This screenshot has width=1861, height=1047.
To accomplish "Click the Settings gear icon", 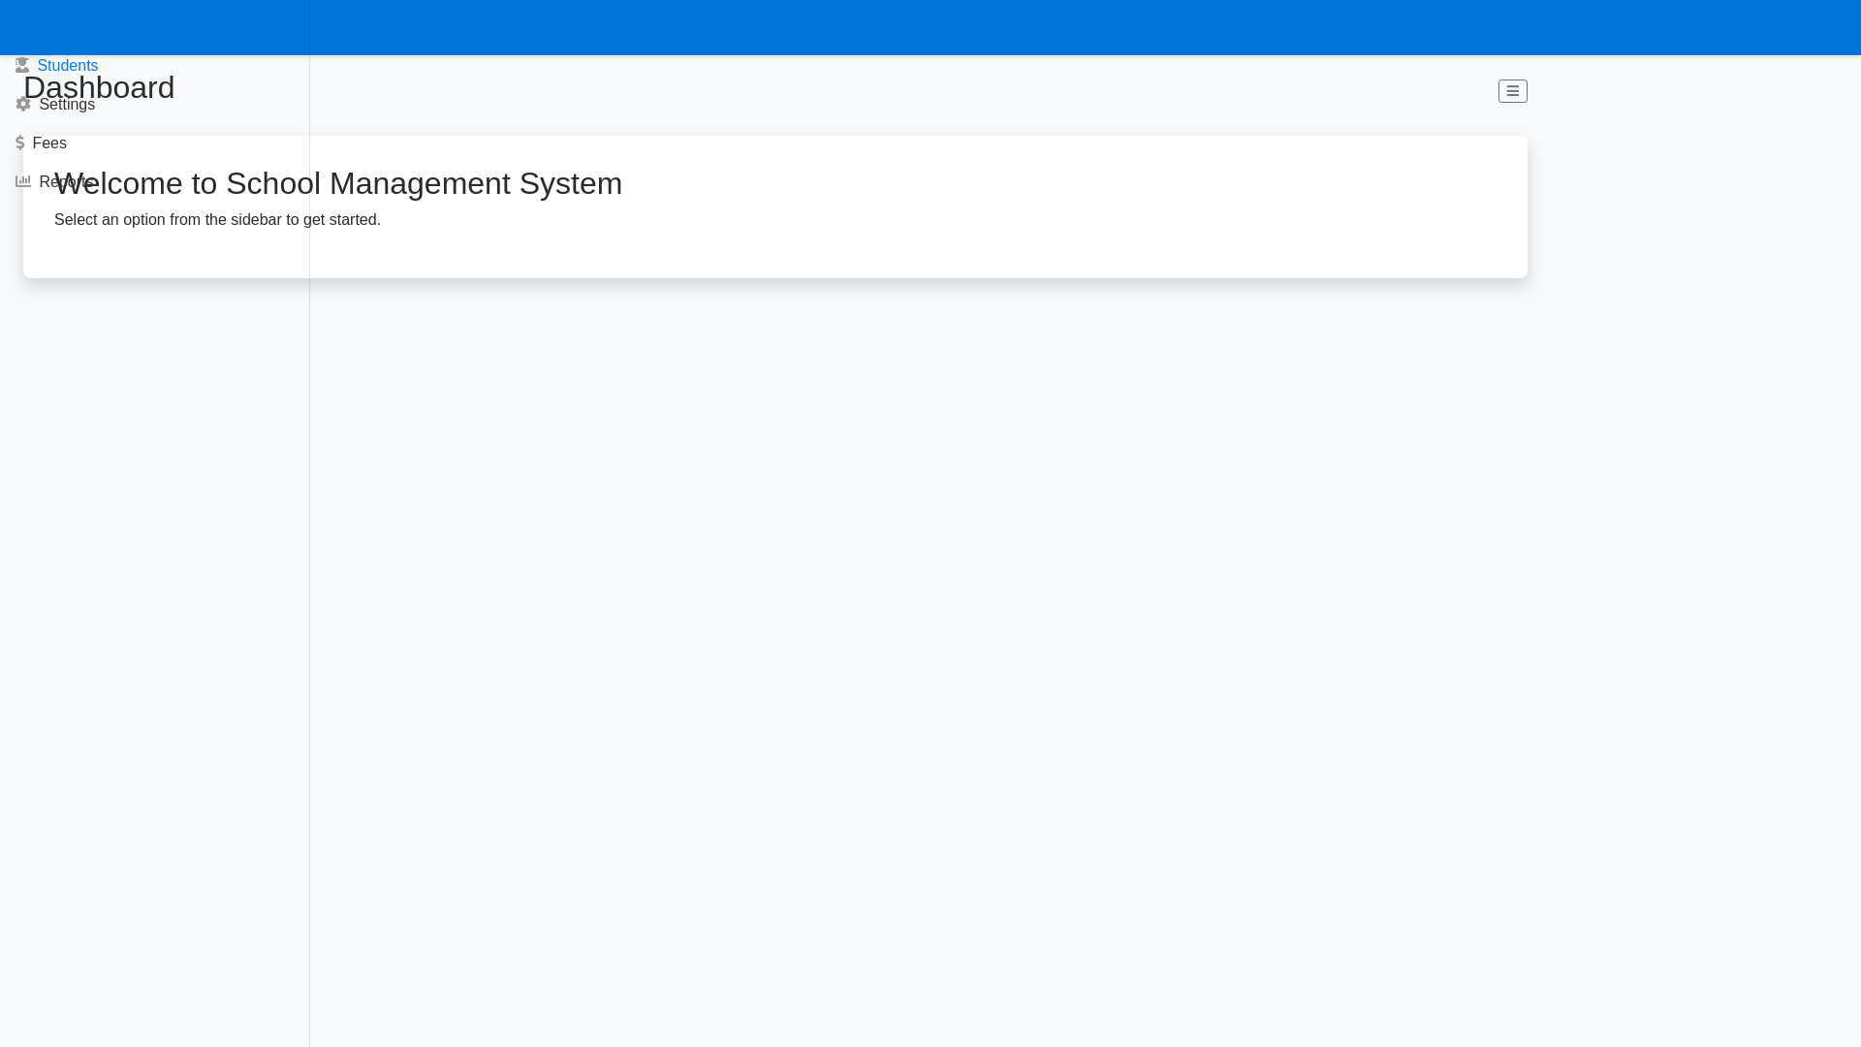I will [x=23, y=104].
